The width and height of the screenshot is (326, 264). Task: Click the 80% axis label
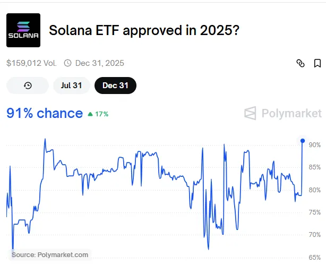[x=314, y=190]
